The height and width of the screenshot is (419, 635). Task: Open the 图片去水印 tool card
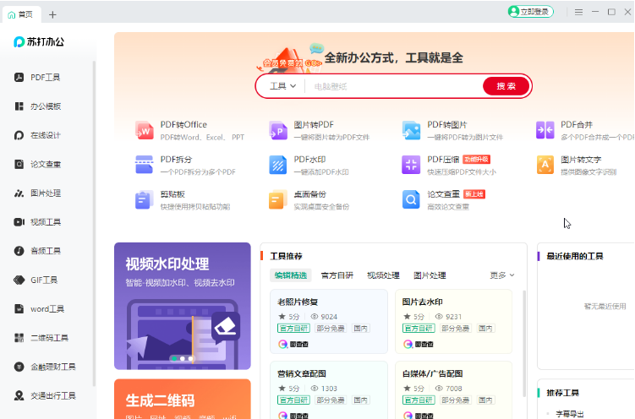click(x=453, y=322)
